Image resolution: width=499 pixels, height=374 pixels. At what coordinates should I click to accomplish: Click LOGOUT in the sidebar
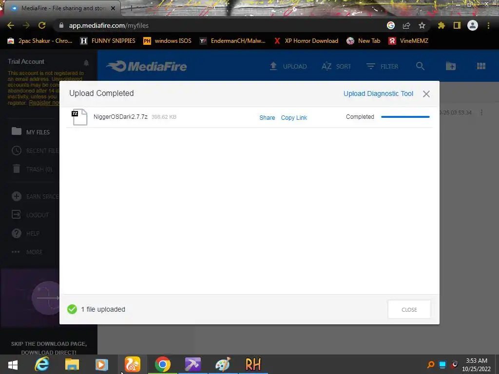tap(30, 215)
